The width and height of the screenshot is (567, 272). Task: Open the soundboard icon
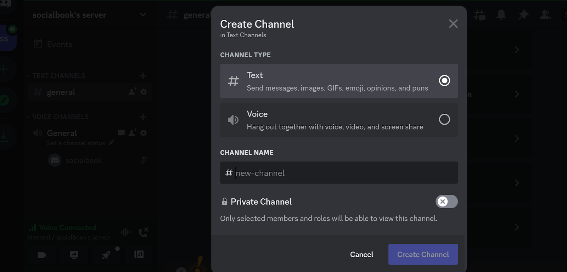(139, 254)
